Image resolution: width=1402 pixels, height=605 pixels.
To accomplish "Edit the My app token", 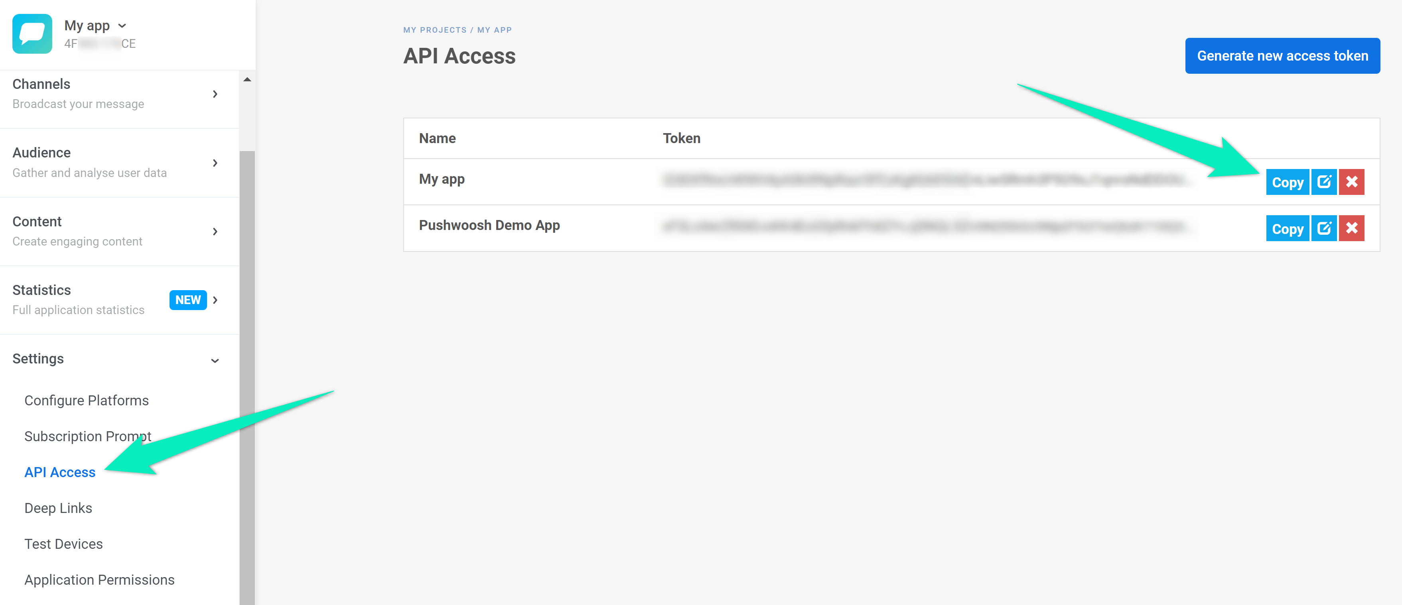I will 1324,182.
